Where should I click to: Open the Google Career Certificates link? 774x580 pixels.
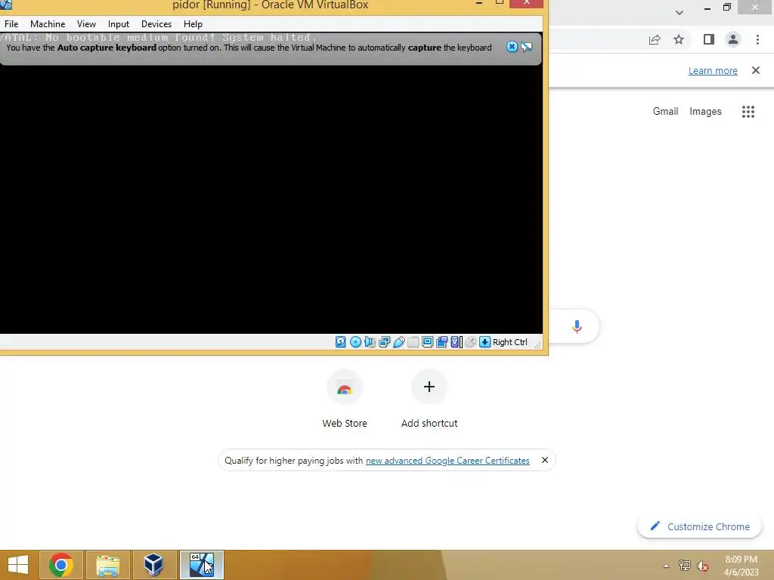tap(447, 461)
